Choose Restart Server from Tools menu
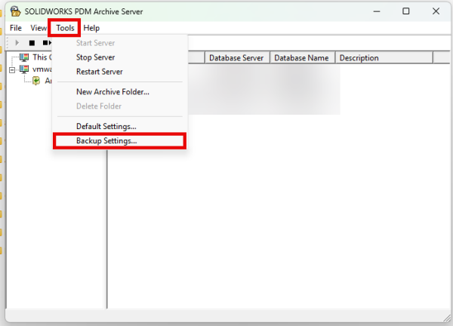The width and height of the screenshot is (453, 326). tap(120, 72)
